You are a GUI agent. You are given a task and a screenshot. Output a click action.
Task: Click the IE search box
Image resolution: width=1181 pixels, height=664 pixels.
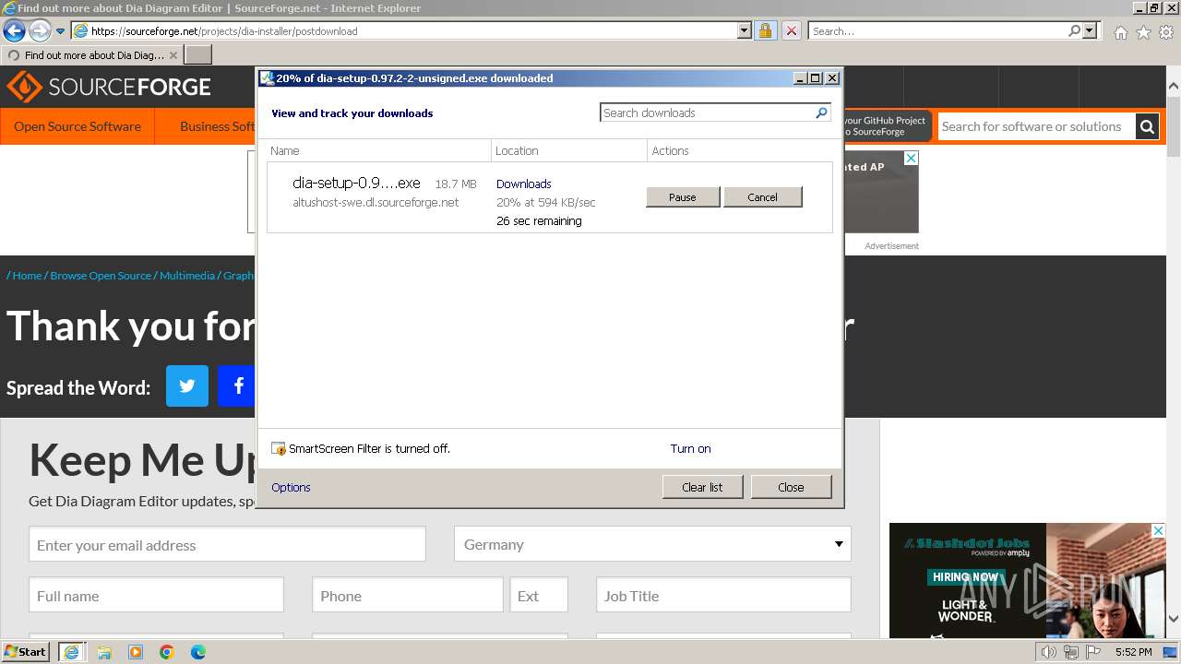pyautogui.click(x=936, y=30)
